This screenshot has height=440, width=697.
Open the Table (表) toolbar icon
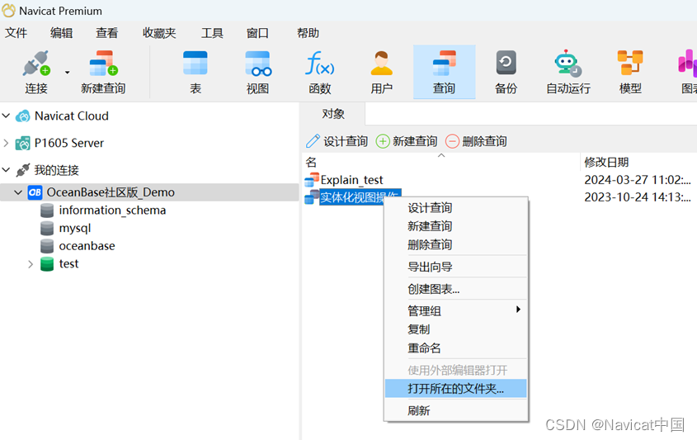(x=195, y=63)
